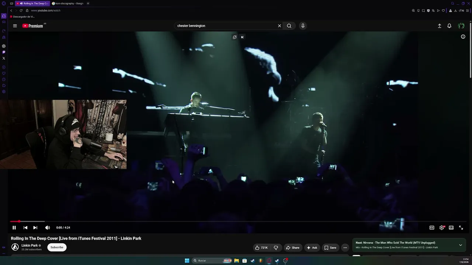Open browser downloads icon

click(x=456, y=11)
